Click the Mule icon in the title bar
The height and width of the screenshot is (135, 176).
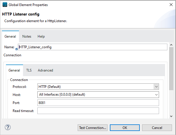(5, 5)
